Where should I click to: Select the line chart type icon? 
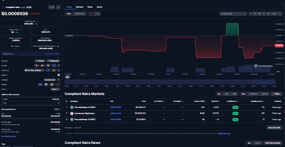(91, 14)
